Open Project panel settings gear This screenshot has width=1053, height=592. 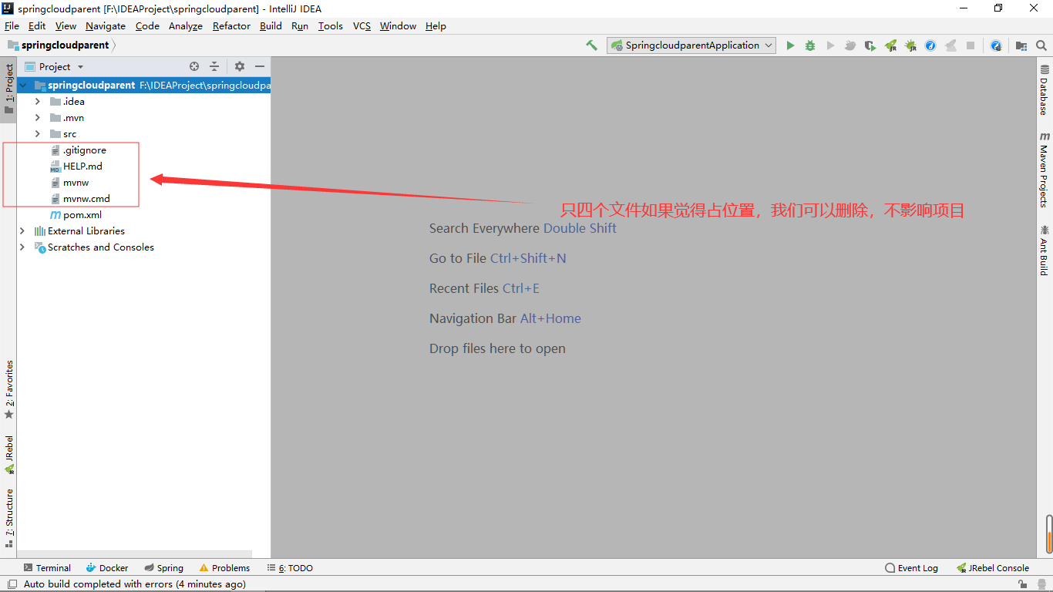(240, 66)
